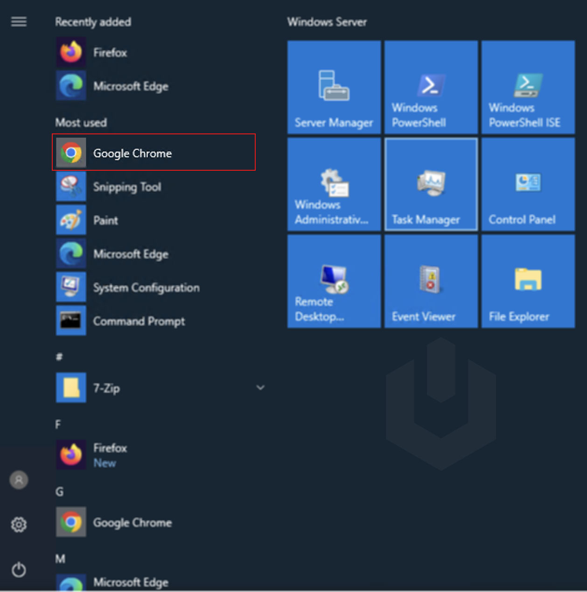Expand the 7-Zip folder entry

260,387
